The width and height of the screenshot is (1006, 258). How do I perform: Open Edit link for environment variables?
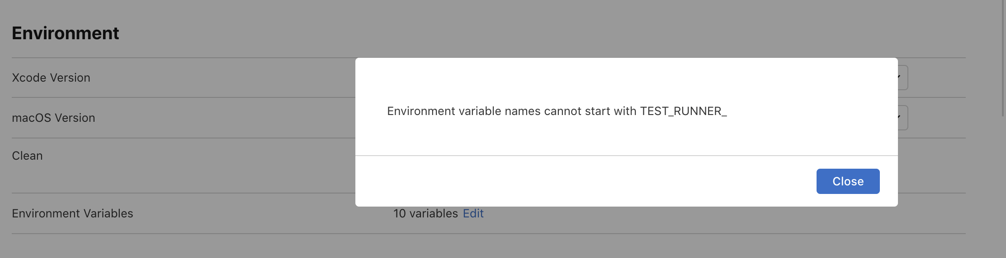473,213
